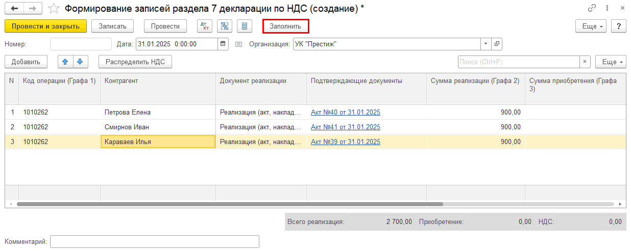Click the back navigation arrow
This screenshot has height=251, width=631.
click(14, 9)
